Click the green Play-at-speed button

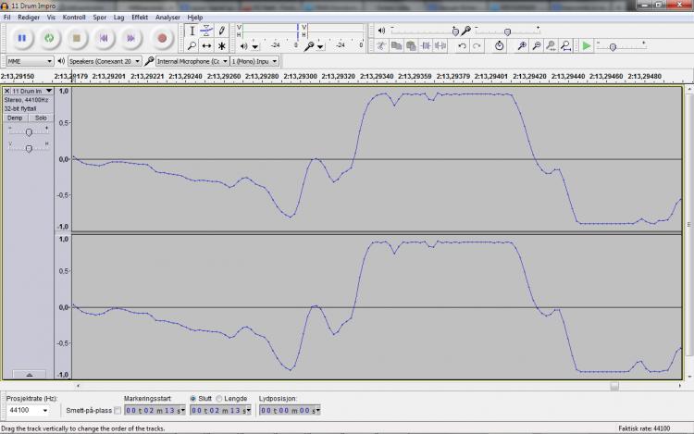(587, 46)
